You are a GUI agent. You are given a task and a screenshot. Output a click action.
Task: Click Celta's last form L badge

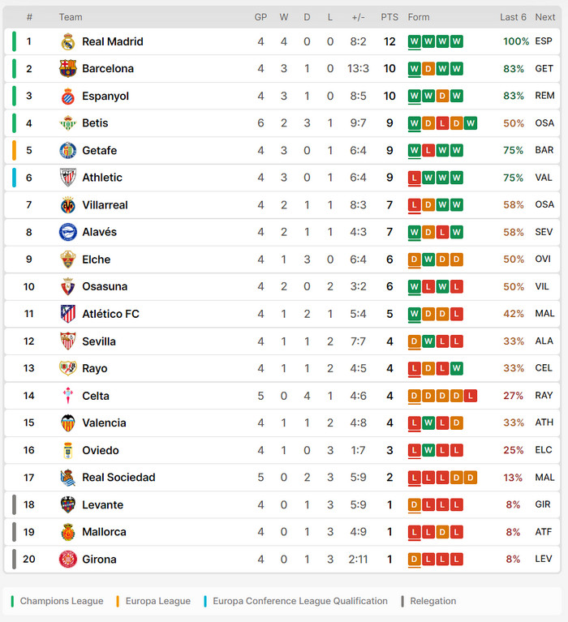click(470, 396)
